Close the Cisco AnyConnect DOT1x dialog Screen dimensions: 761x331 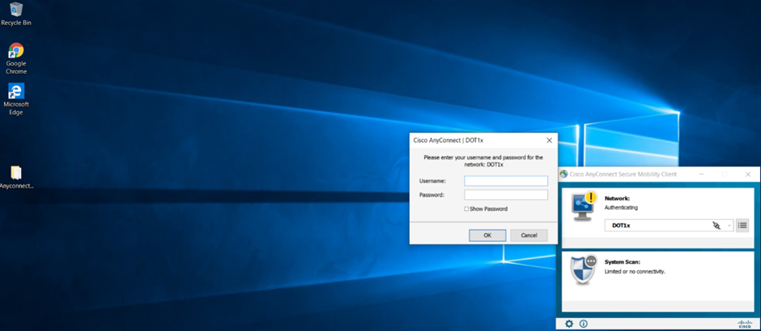tap(550, 140)
